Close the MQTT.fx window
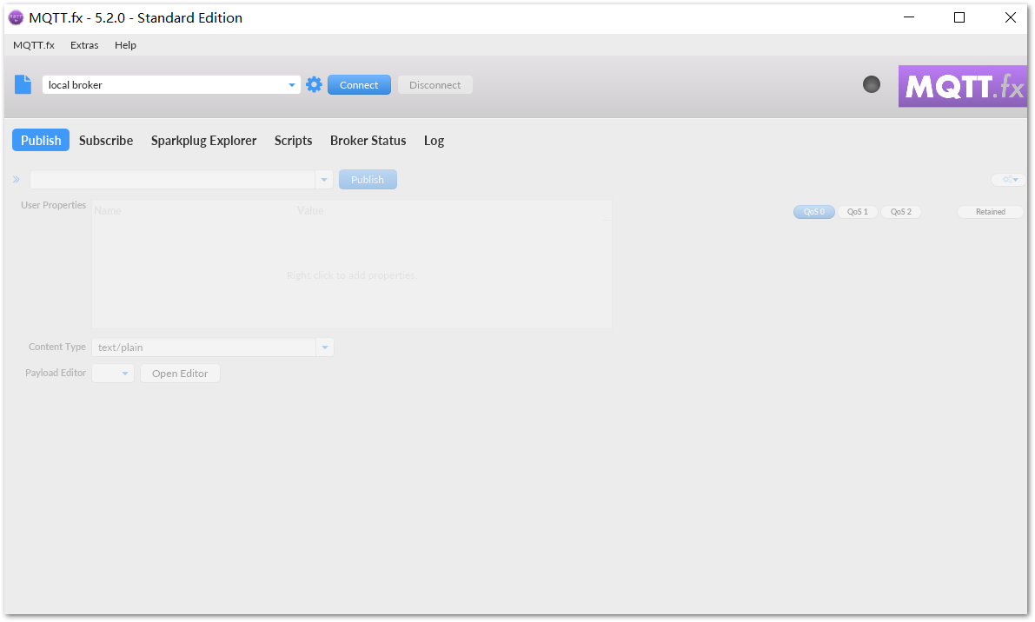This screenshot has height=622, width=1035. click(1011, 18)
